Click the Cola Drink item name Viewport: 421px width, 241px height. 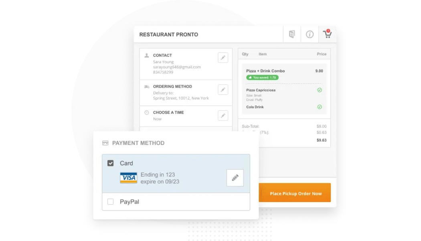click(x=255, y=107)
